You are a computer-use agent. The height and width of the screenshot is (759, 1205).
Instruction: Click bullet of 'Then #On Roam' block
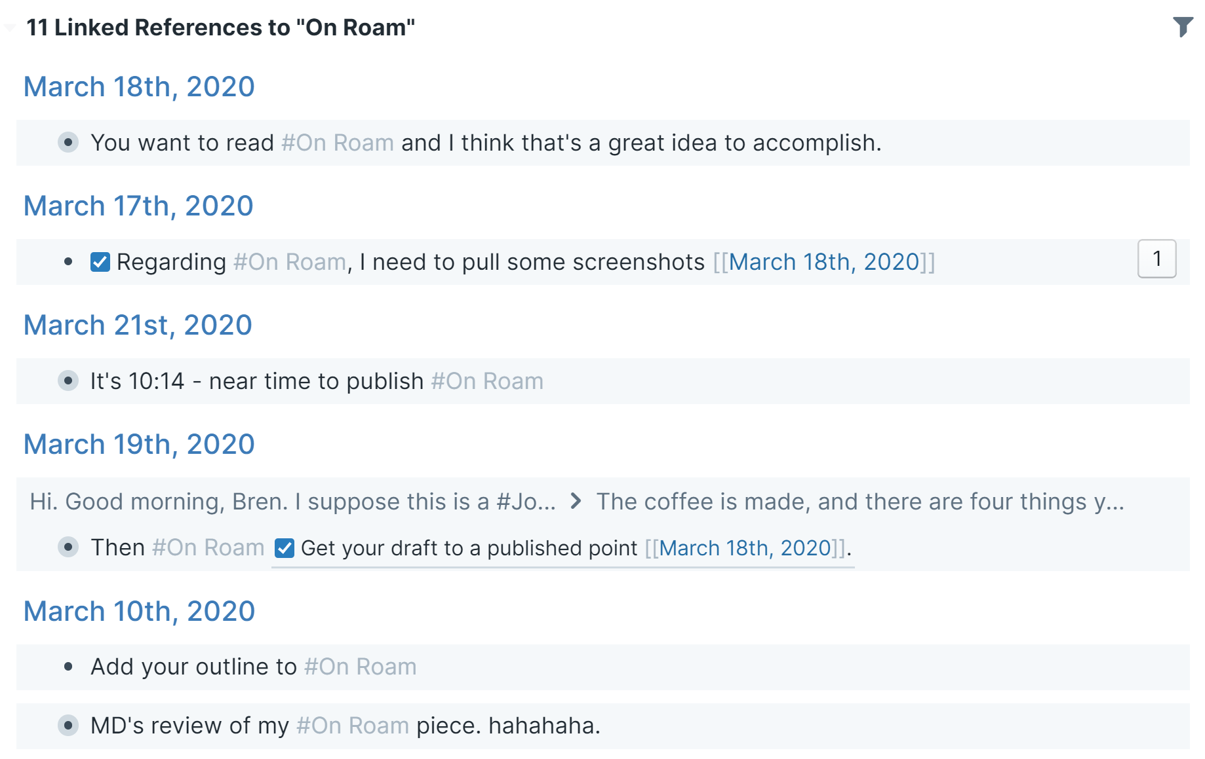pyautogui.click(x=68, y=547)
